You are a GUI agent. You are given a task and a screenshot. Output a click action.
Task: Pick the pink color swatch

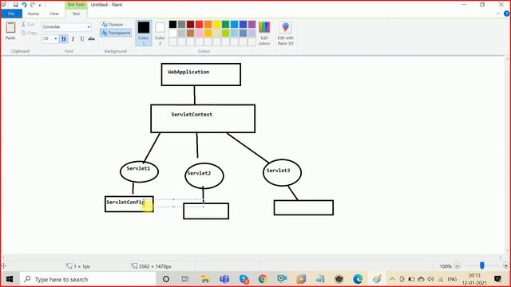click(x=199, y=33)
